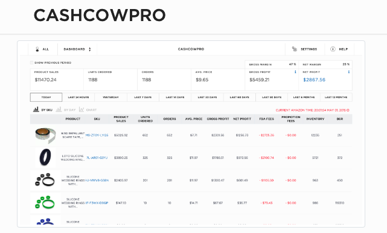The image size is (387, 233).
Task: Select the Last 7 Days tab
Action: tap(143, 97)
